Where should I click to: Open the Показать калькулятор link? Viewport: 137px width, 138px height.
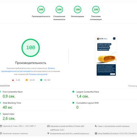pyautogui.click(x=38, y=74)
